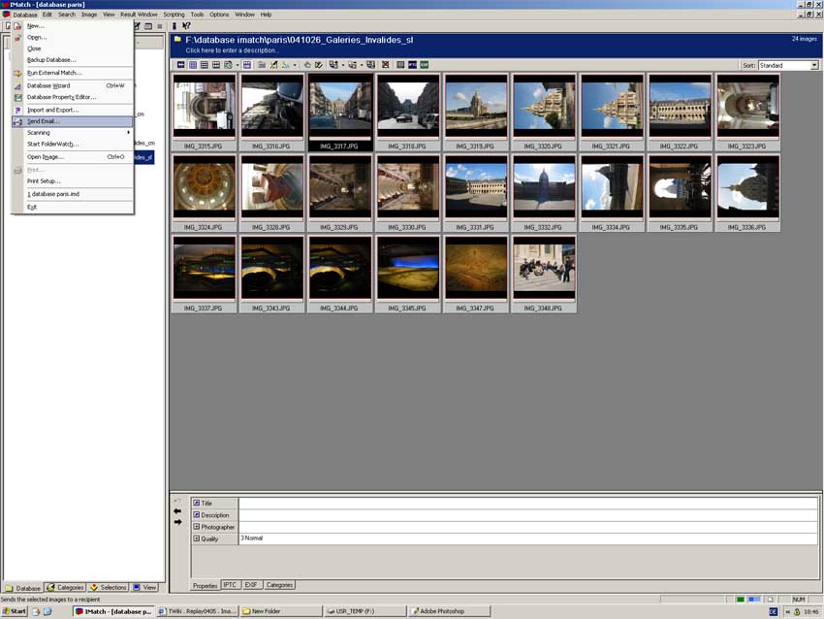Click the red X icon in thumbnail toolbar
This screenshot has height=619, width=824.
point(386,65)
